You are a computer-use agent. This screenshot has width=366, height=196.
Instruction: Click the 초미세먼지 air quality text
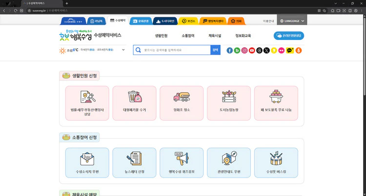coord(105,50)
